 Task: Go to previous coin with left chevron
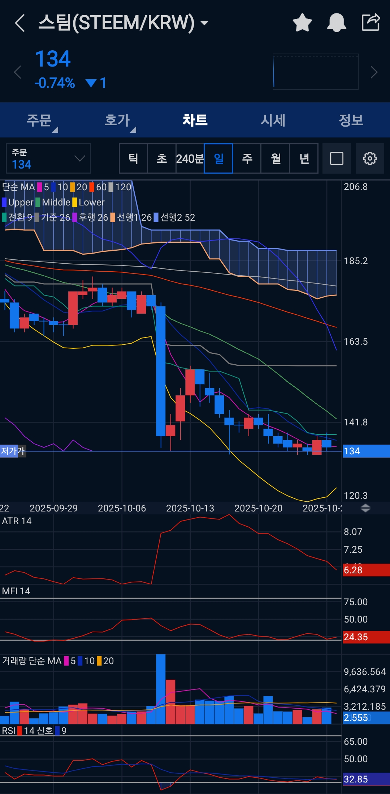point(17,72)
